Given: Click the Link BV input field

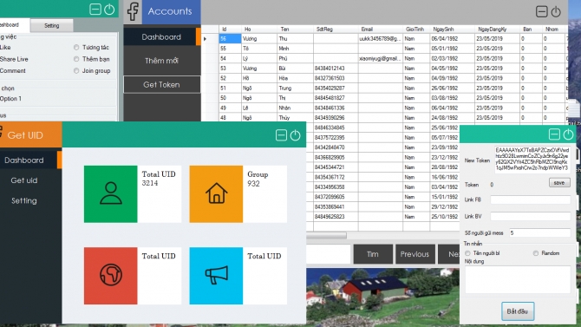Looking at the screenshot, I should (530, 217).
